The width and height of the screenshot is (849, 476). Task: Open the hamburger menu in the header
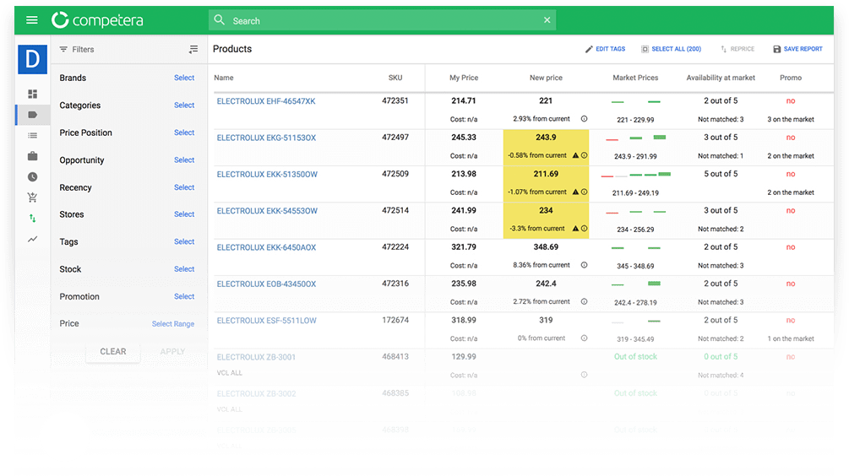pos(32,20)
